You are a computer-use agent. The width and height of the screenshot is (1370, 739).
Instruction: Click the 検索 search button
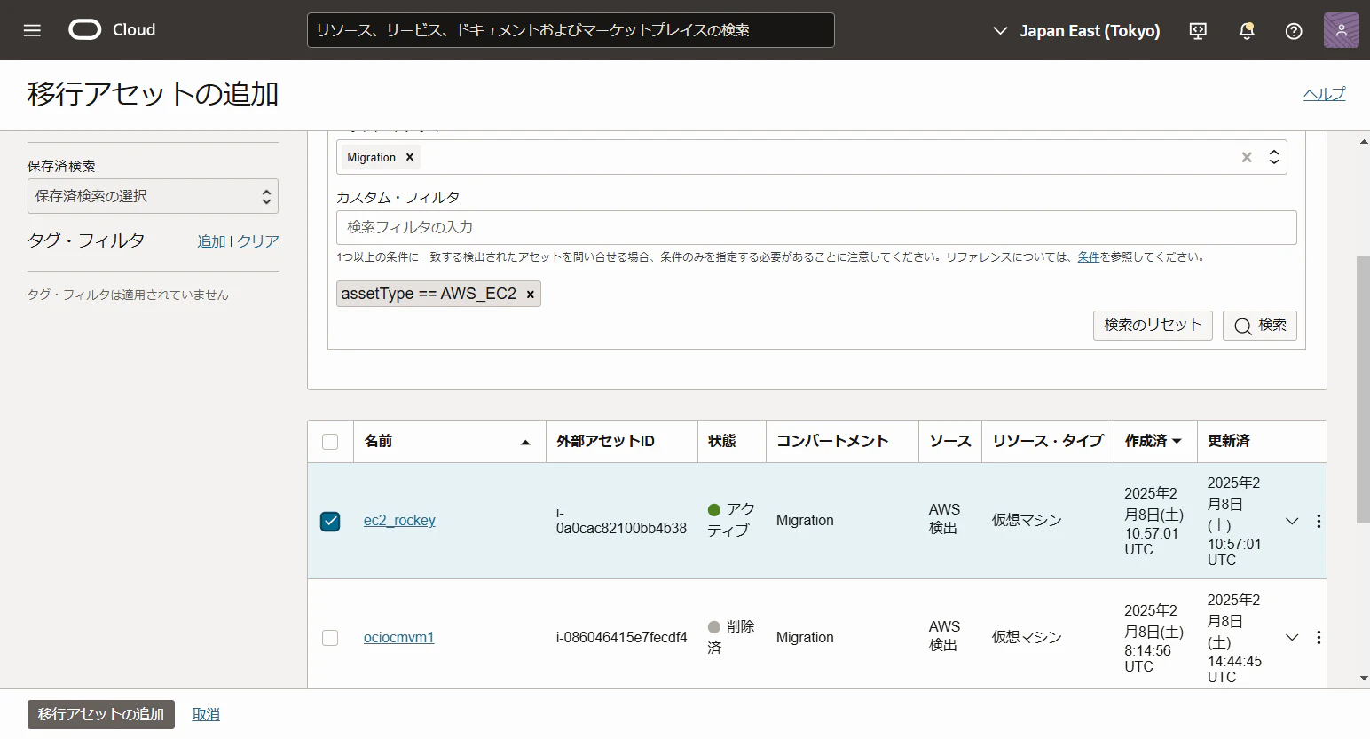click(1259, 326)
